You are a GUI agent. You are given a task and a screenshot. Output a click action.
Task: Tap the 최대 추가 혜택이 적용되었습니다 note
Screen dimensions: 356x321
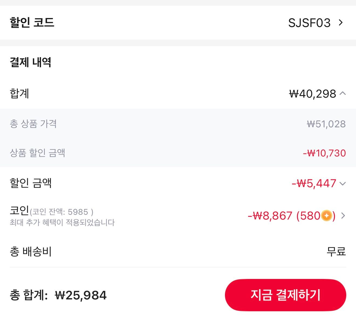[62, 223]
